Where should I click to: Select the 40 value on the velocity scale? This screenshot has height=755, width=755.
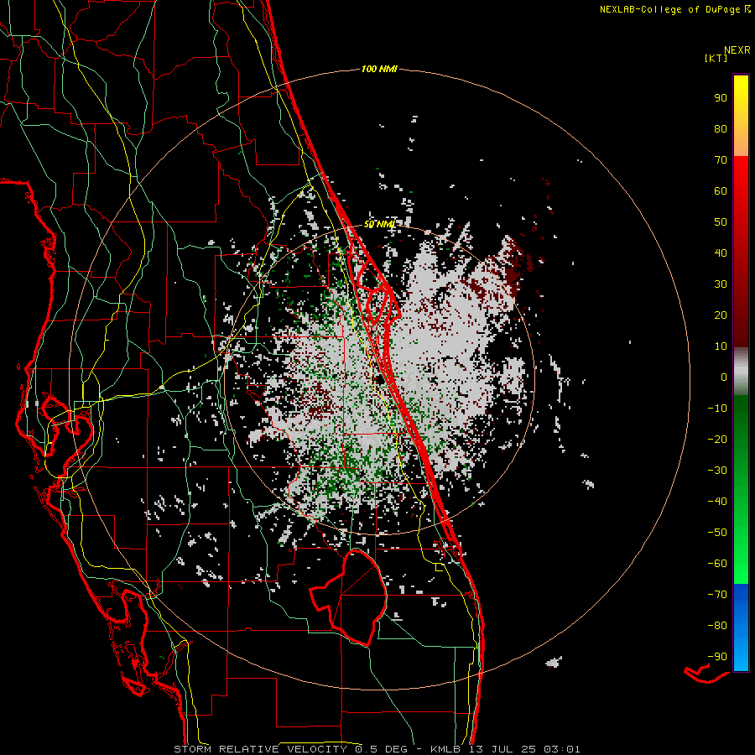click(x=721, y=253)
